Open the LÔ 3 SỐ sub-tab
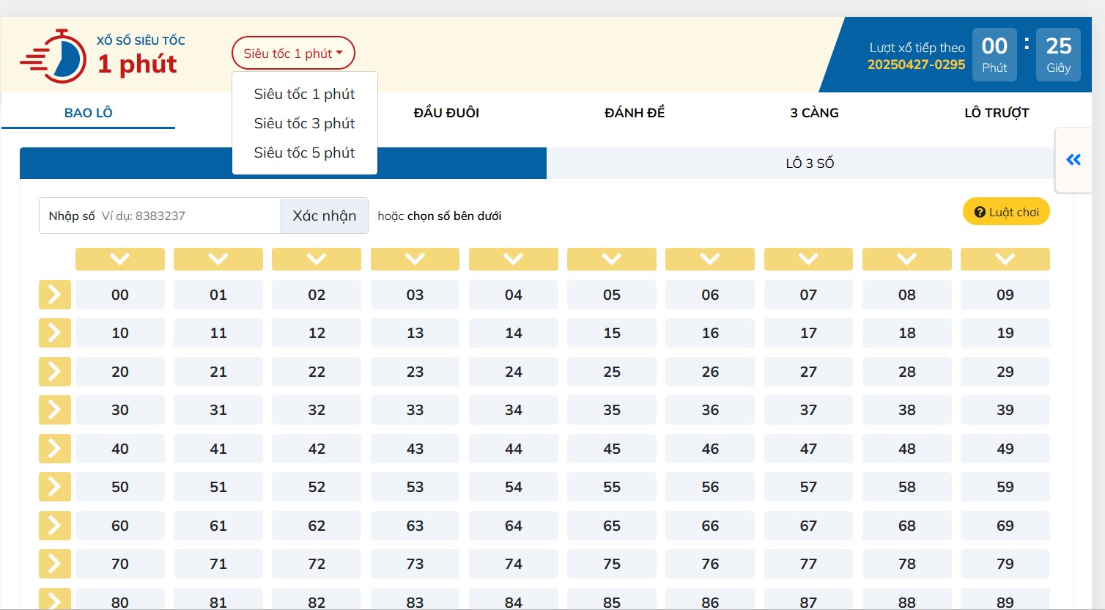Image resolution: width=1105 pixels, height=610 pixels. tap(810, 163)
